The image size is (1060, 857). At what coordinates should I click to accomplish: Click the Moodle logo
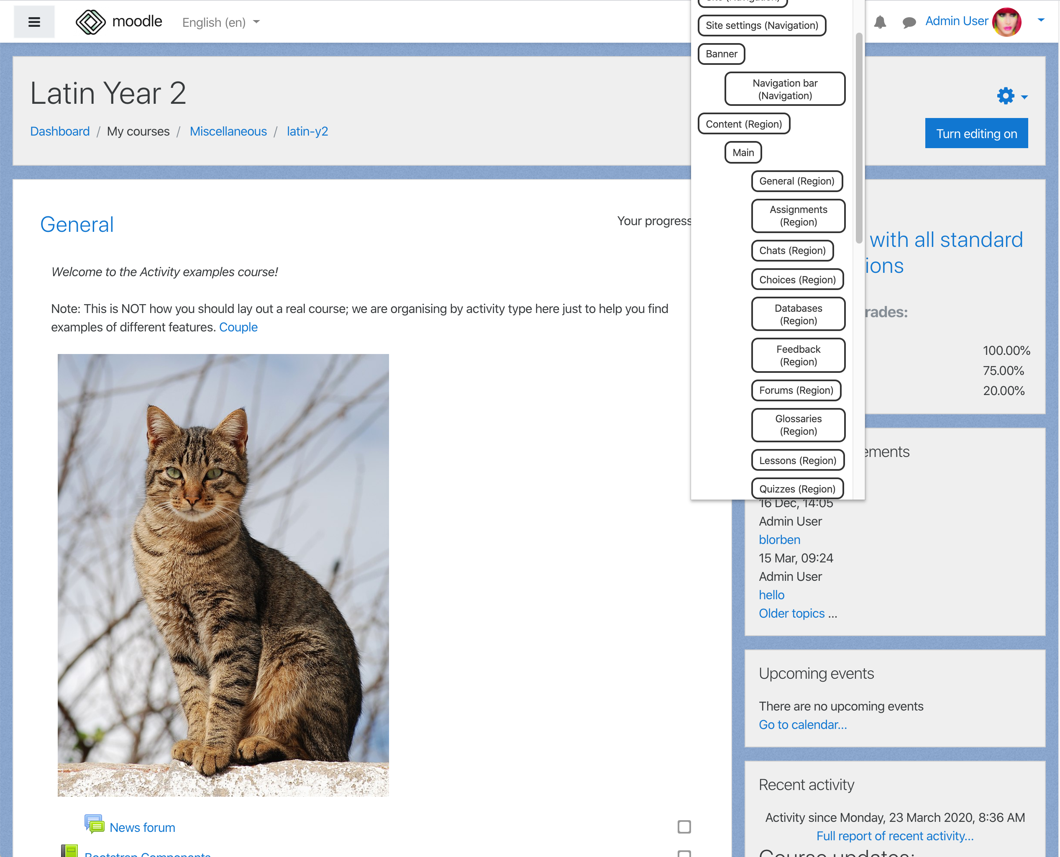119,22
